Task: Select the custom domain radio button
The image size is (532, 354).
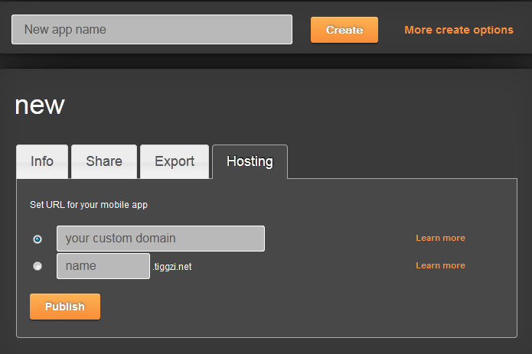Action: pos(38,239)
